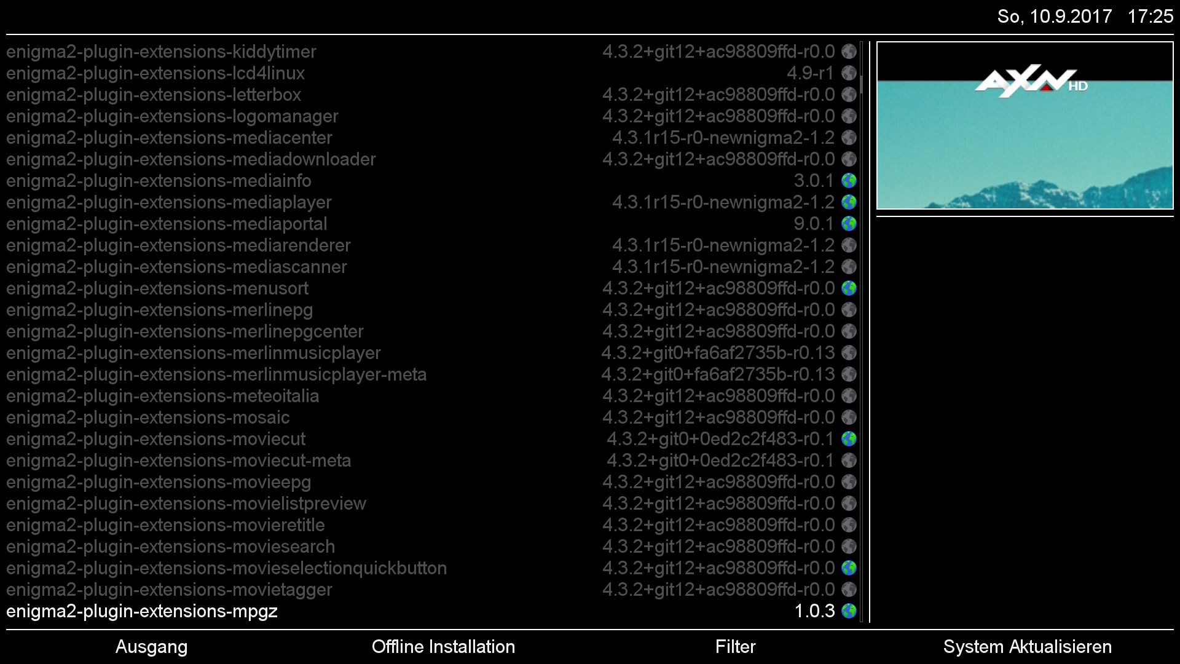Image resolution: width=1180 pixels, height=664 pixels.
Task: Select enigma2-plugin-extensions-moviecut entry
Action: click(x=431, y=439)
